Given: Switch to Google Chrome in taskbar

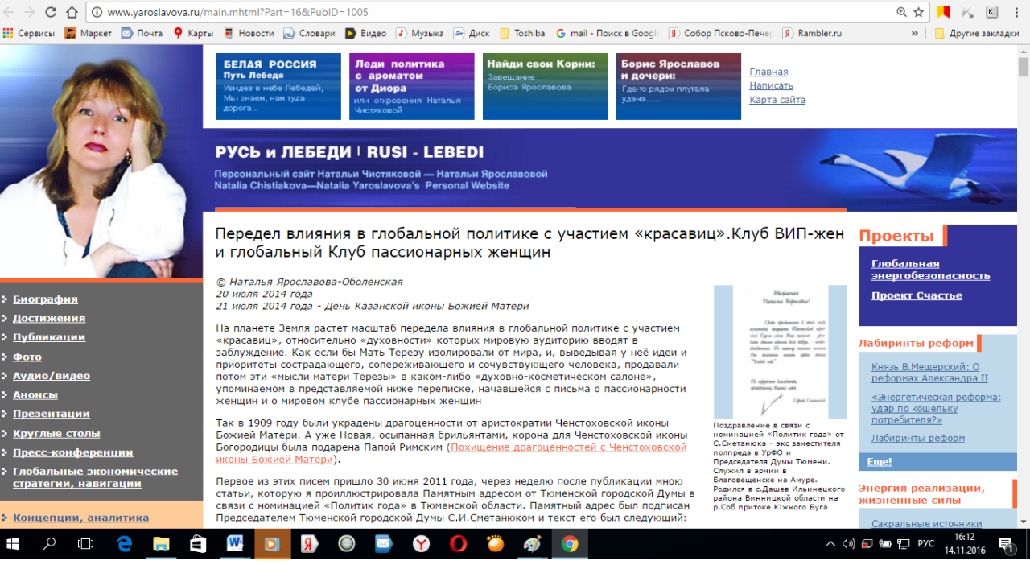Looking at the screenshot, I should (570, 544).
